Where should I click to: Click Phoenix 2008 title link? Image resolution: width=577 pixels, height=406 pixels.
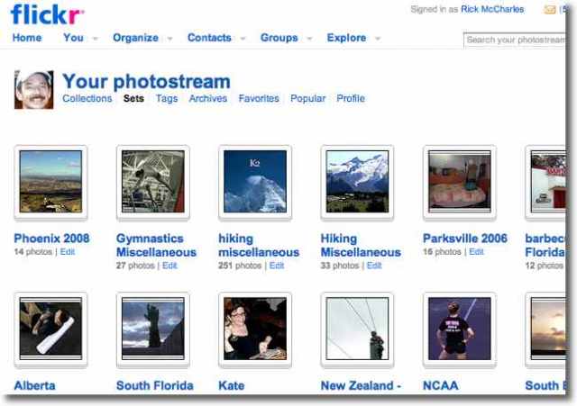pyautogui.click(x=51, y=239)
